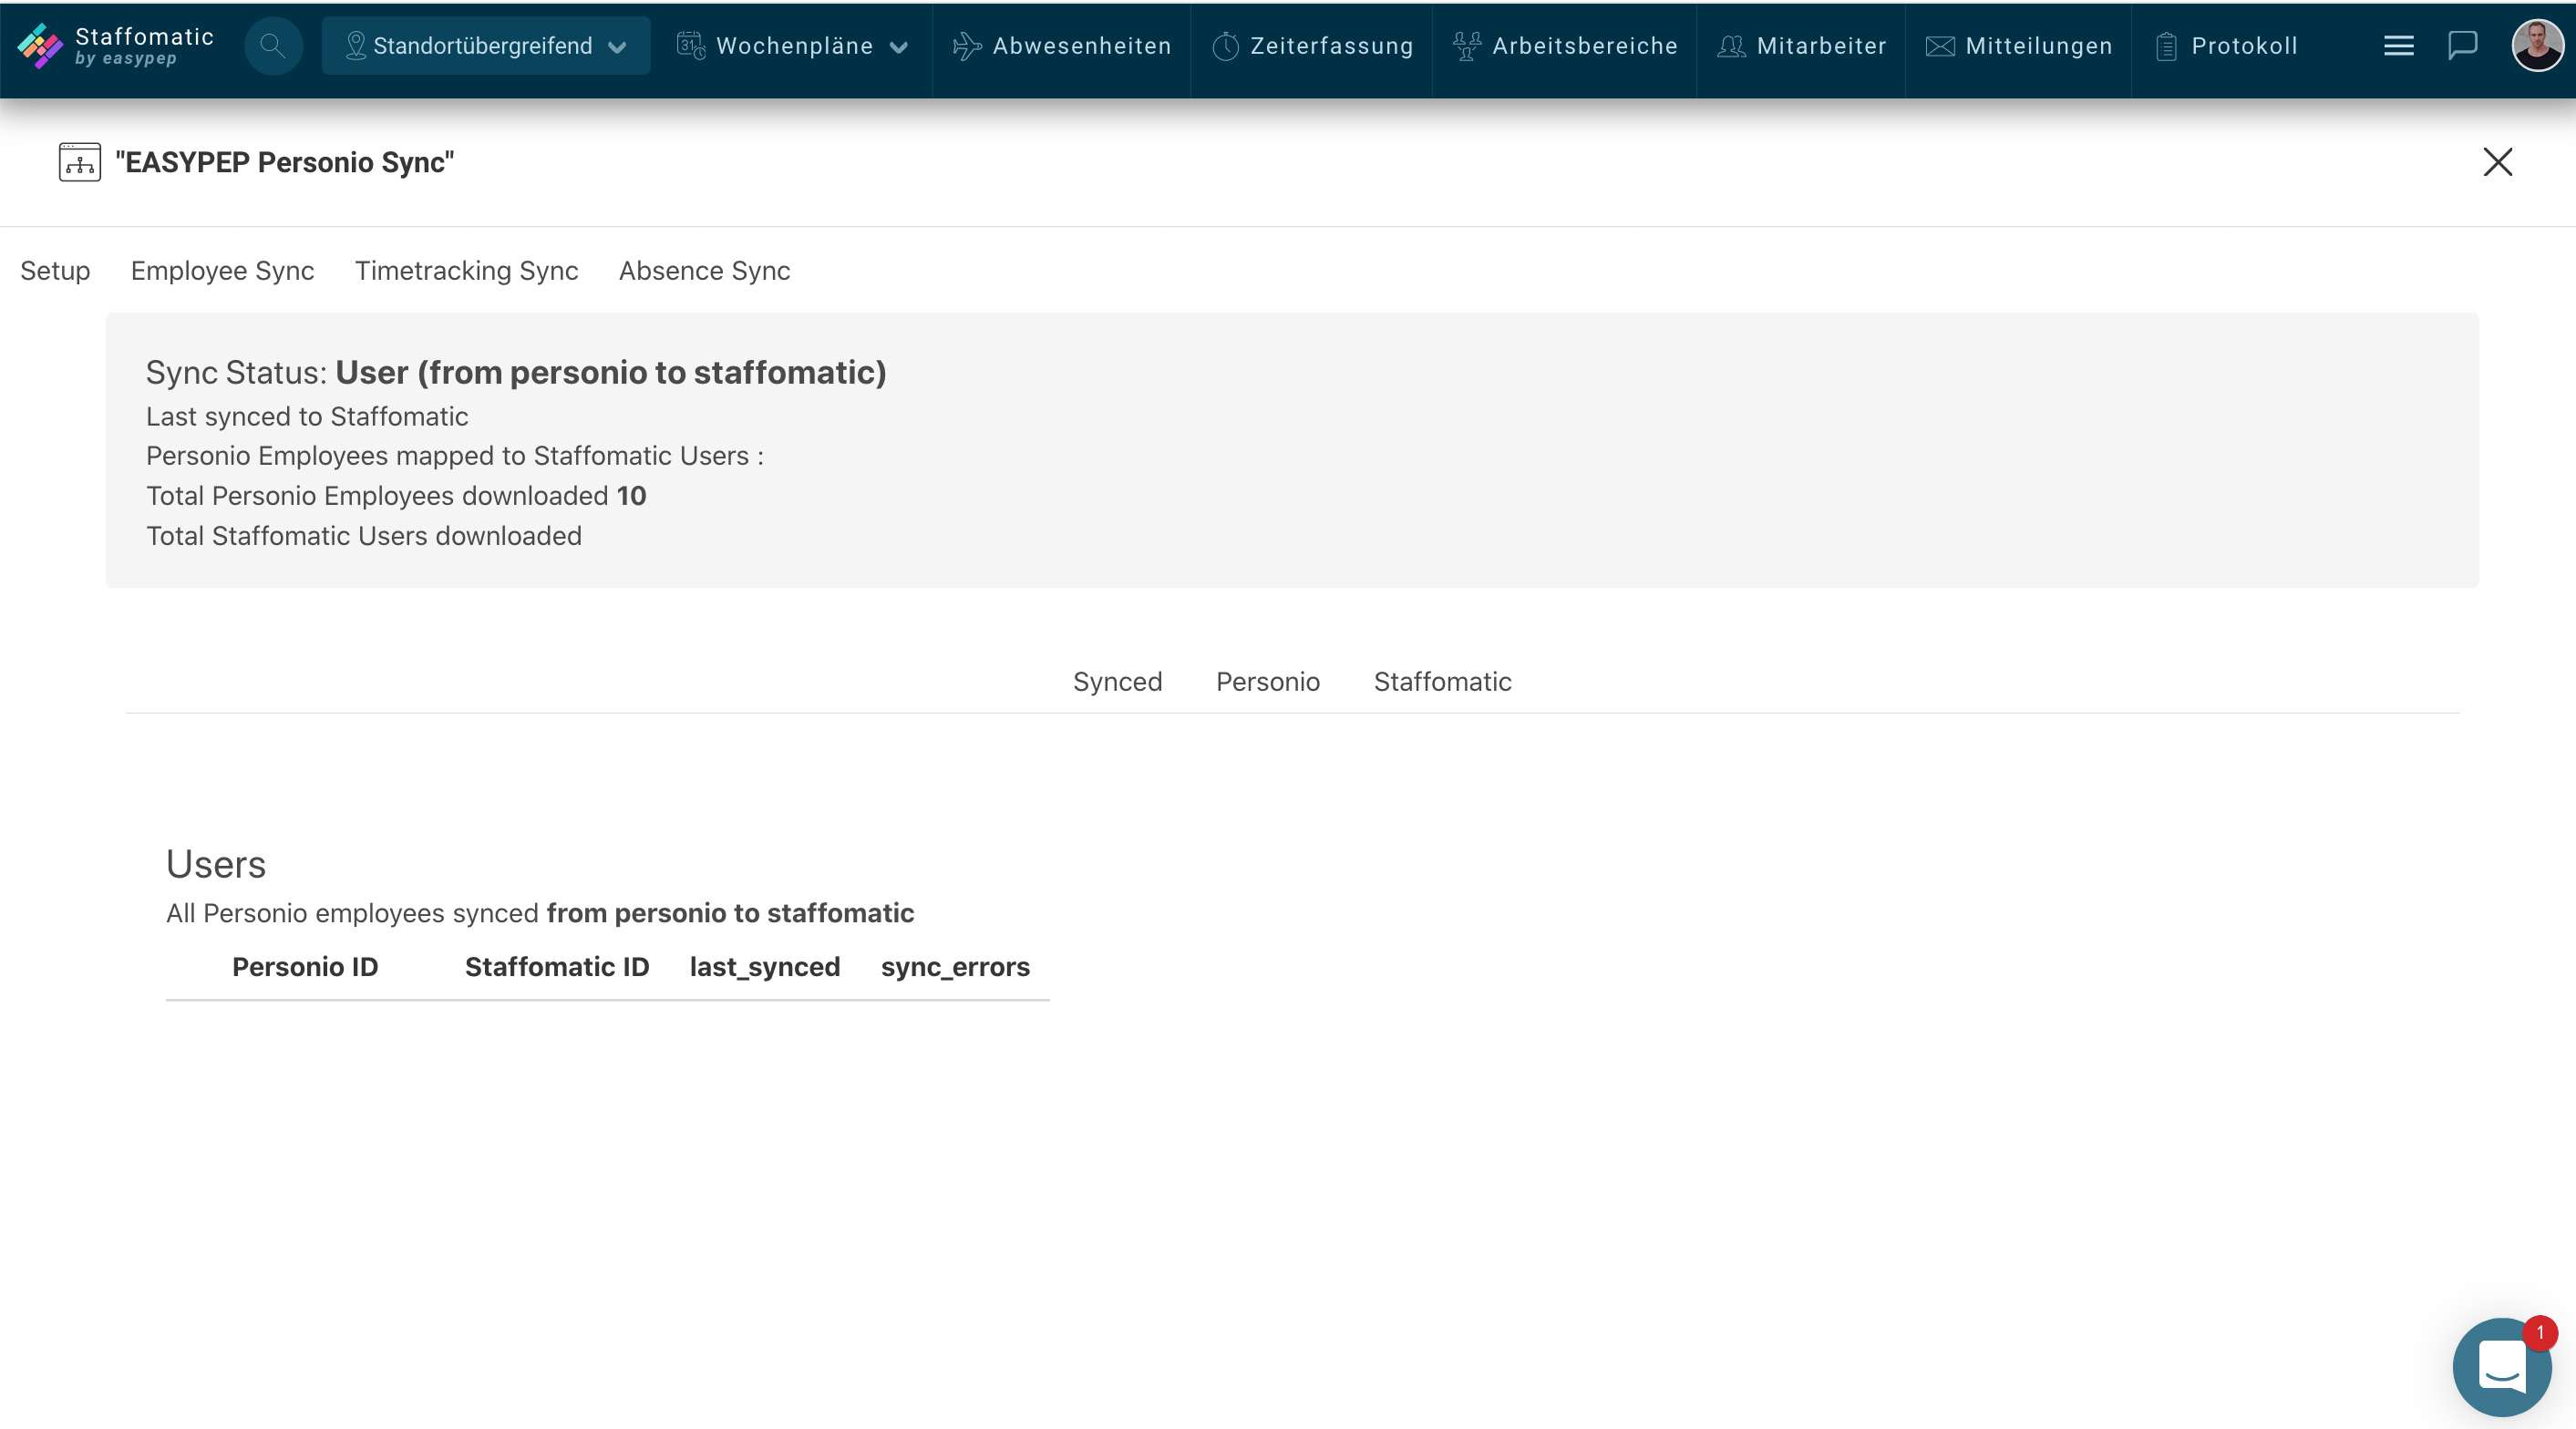Open the support chat widget
The image size is (2576, 1429).
click(x=2501, y=1366)
